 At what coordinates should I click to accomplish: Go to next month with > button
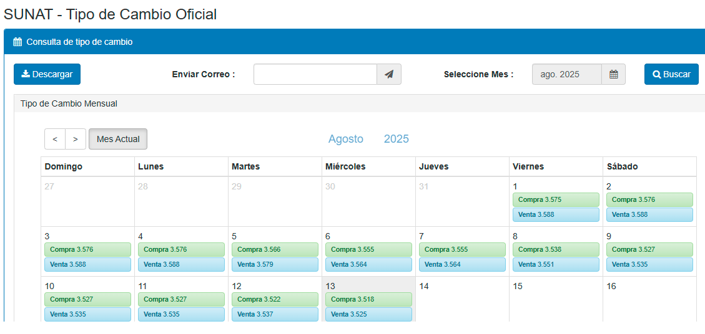(x=76, y=139)
